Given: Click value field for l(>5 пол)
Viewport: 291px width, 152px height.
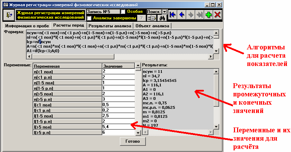Looking at the screenshot, I should pyautogui.click(x=119, y=127).
